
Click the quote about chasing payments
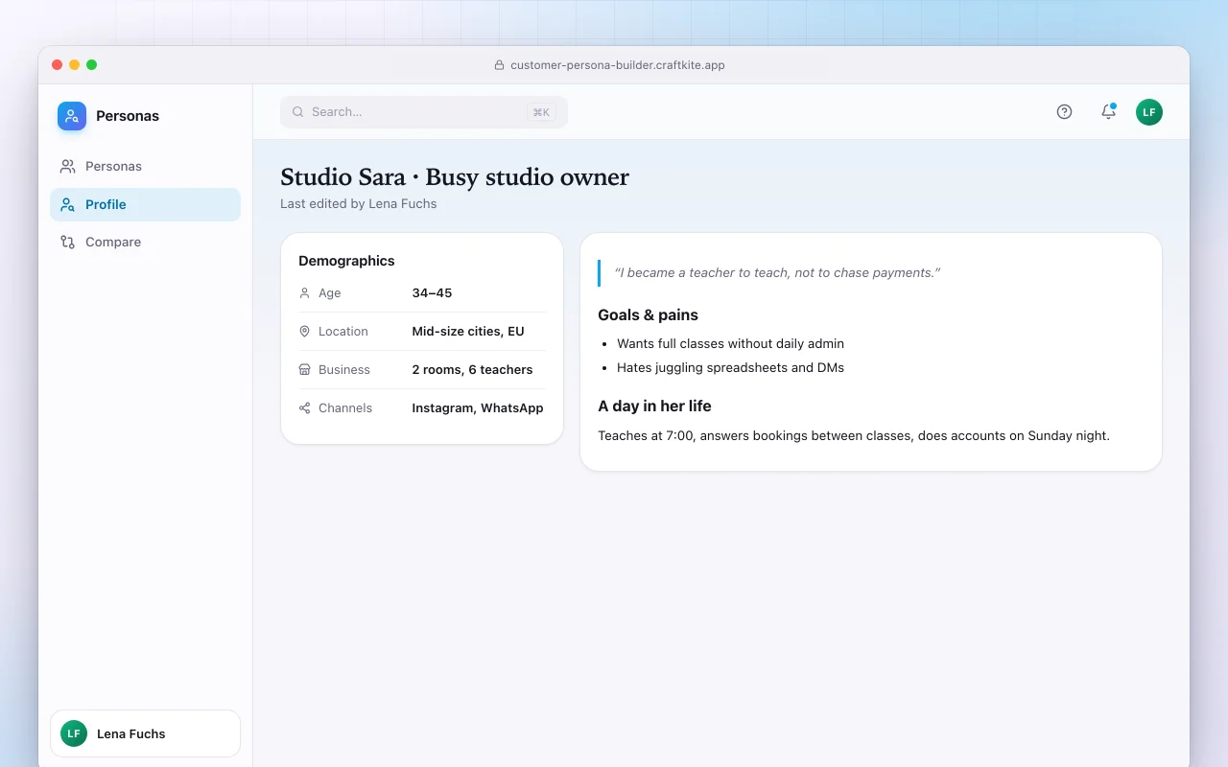(777, 273)
